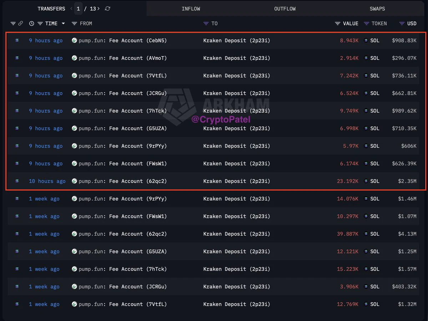
Task: Click pump.fun logo on $606K row
Action: click(x=74, y=146)
